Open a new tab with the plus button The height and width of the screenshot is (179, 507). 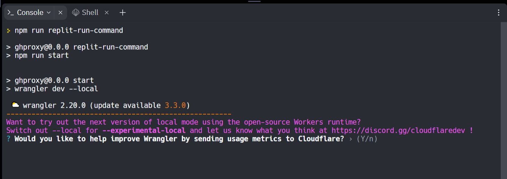pyautogui.click(x=122, y=13)
